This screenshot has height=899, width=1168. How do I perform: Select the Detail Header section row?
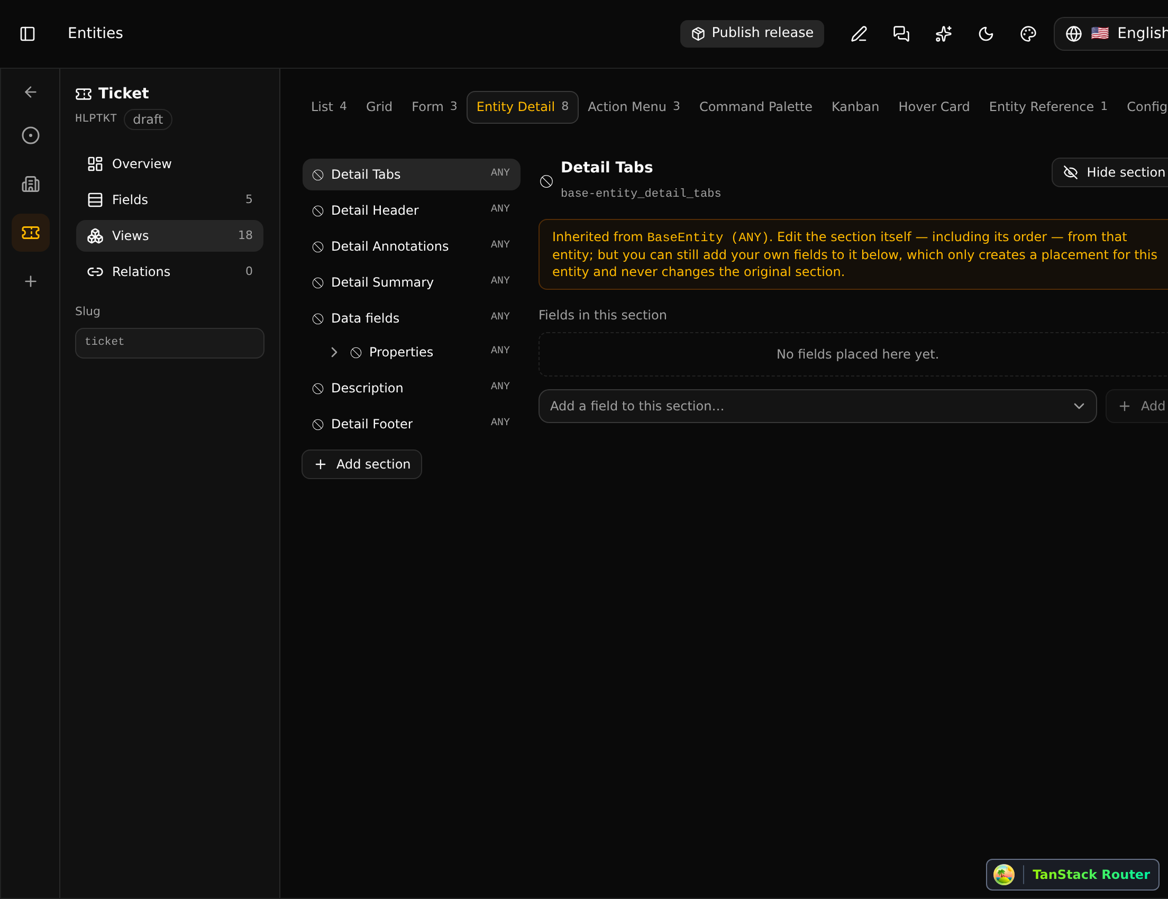click(411, 210)
